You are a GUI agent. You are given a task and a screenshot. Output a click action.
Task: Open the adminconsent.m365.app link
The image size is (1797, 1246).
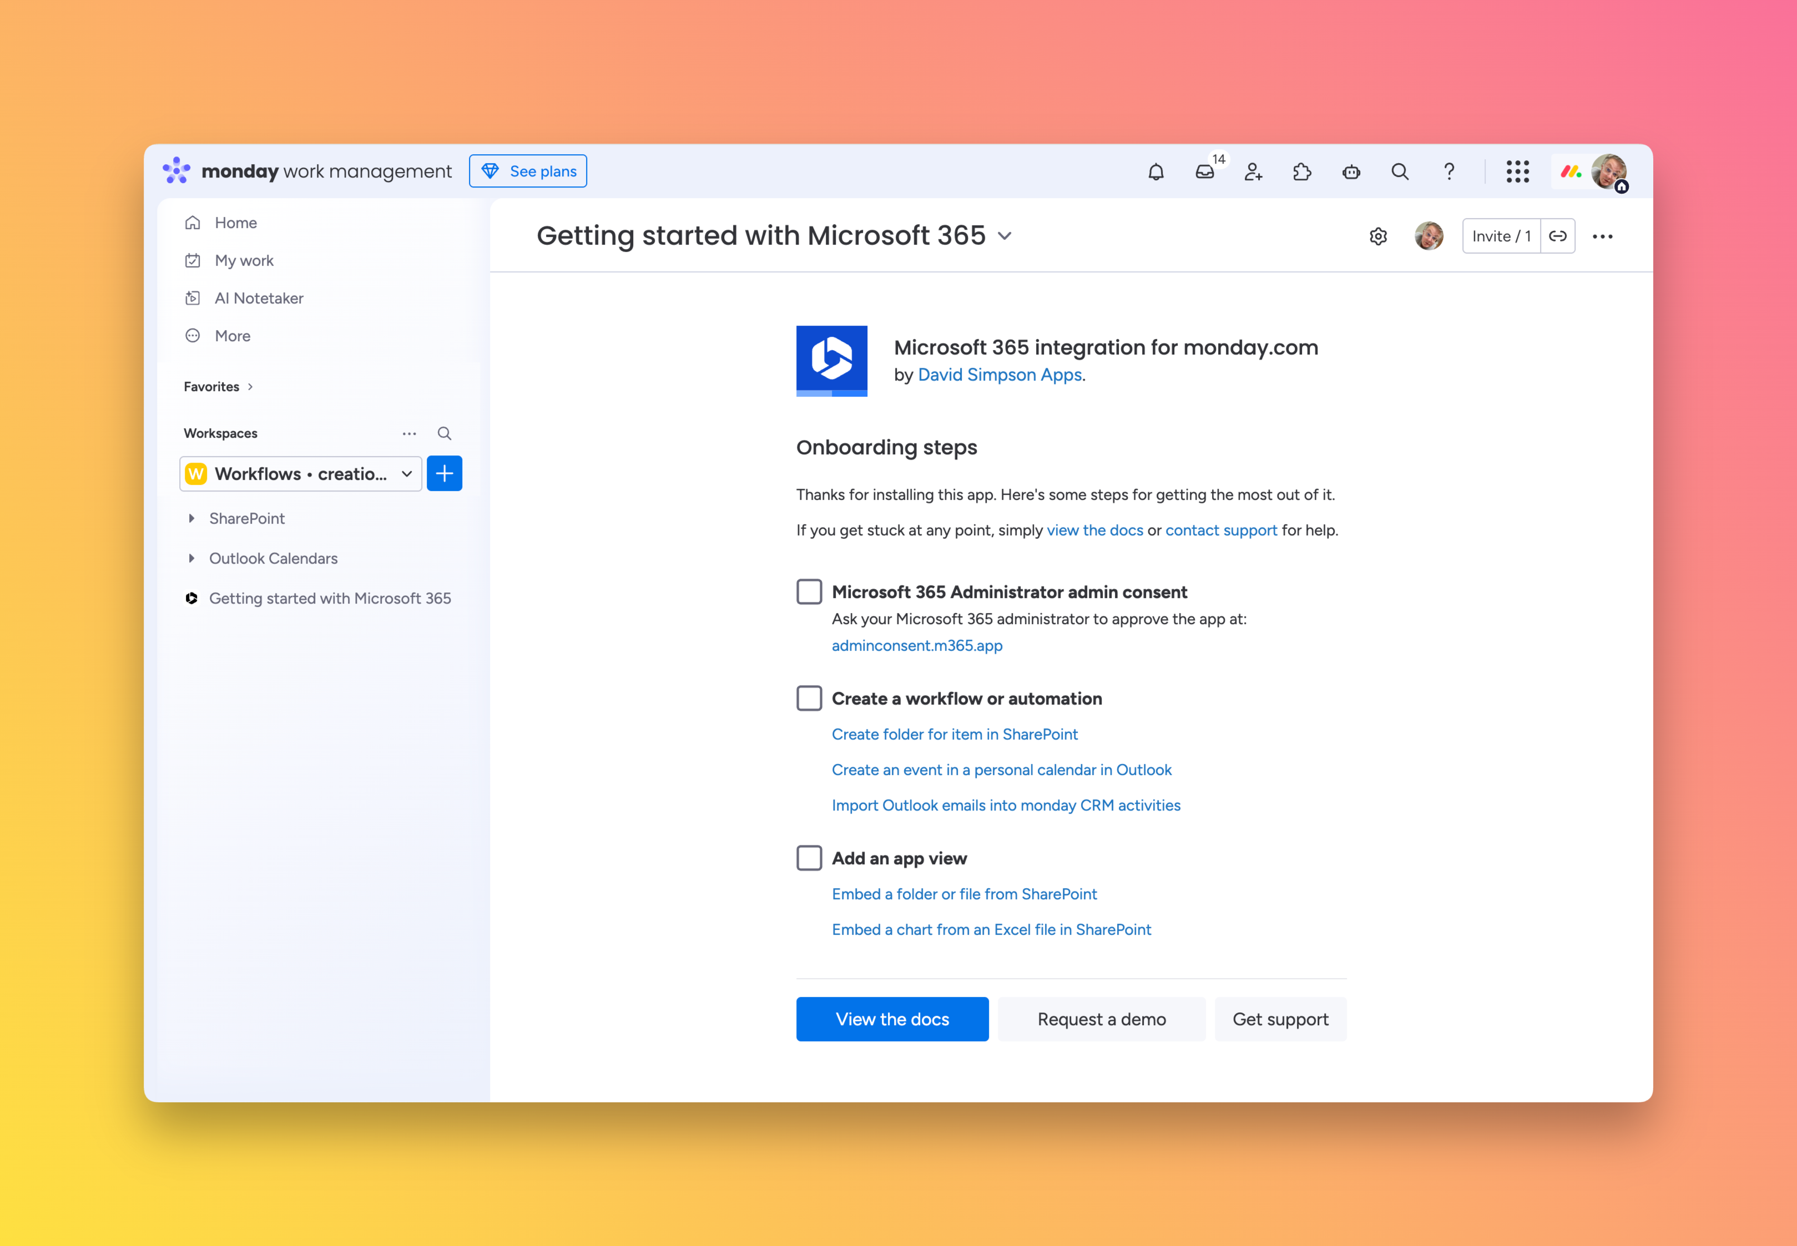(x=917, y=646)
